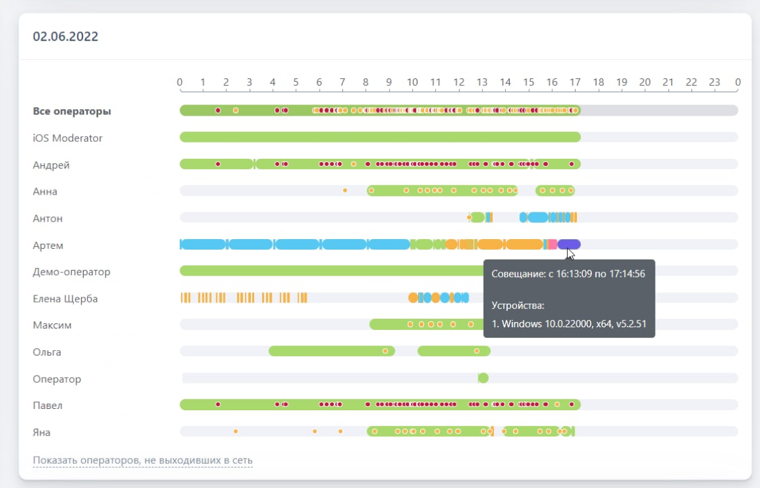
Task: Click the Все операторы row label
Action: [72, 112]
